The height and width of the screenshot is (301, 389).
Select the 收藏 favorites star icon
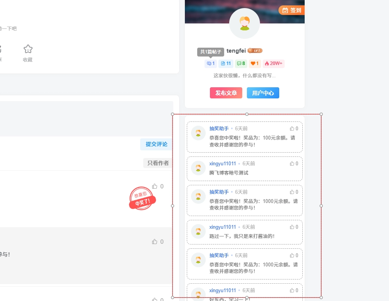(x=28, y=49)
